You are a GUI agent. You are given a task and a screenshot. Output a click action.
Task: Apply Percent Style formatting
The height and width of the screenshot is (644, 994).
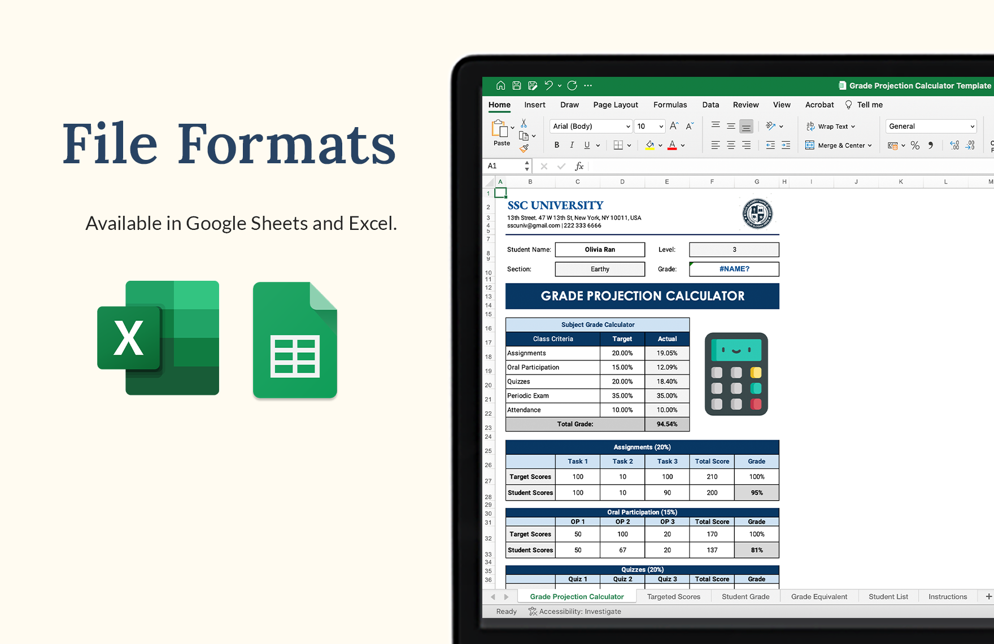(x=915, y=145)
